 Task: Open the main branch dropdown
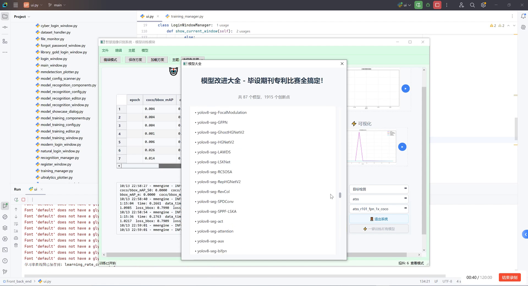[x=57, y=5]
